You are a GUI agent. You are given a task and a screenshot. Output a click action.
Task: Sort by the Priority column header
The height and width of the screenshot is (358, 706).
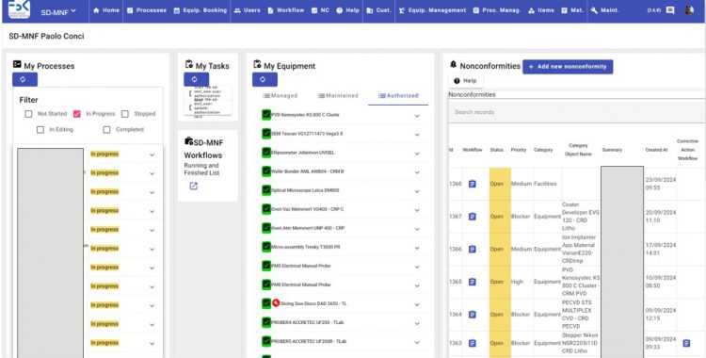(519, 150)
